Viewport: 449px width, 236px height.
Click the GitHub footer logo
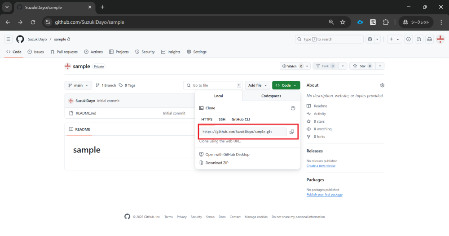coord(127,217)
